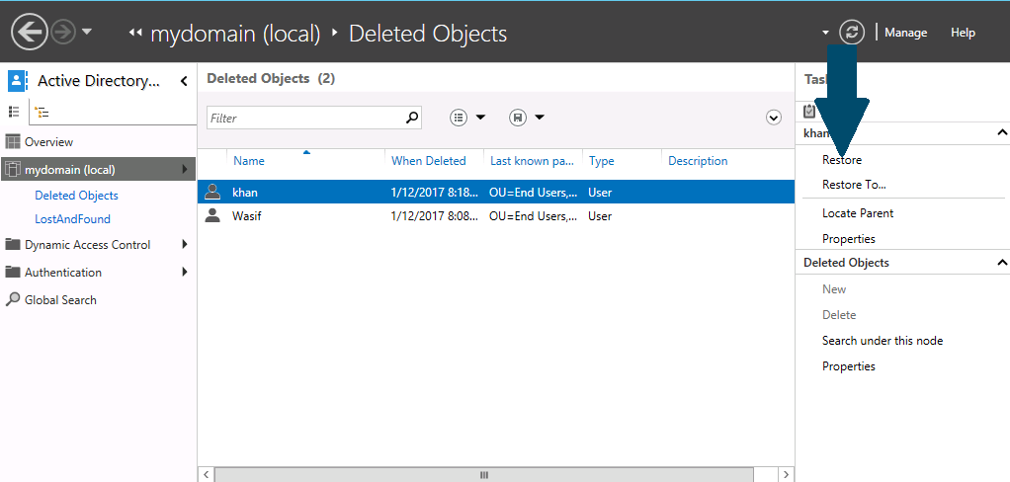Viewport: 1010px width, 482px height.
Task: Click the Overview grid icon
Action: pyautogui.click(x=12, y=141)
